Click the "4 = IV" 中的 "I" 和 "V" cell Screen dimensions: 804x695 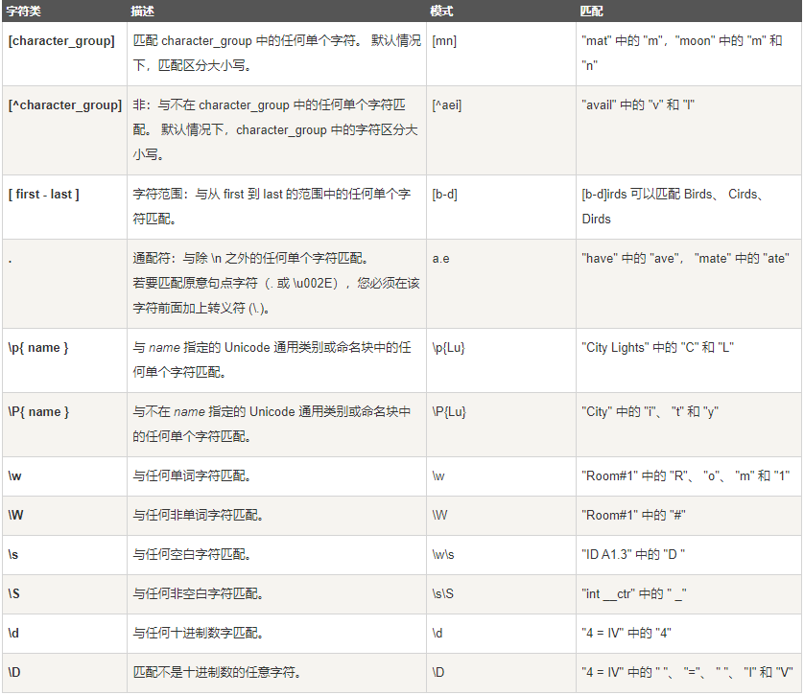(x=688, y=672)
